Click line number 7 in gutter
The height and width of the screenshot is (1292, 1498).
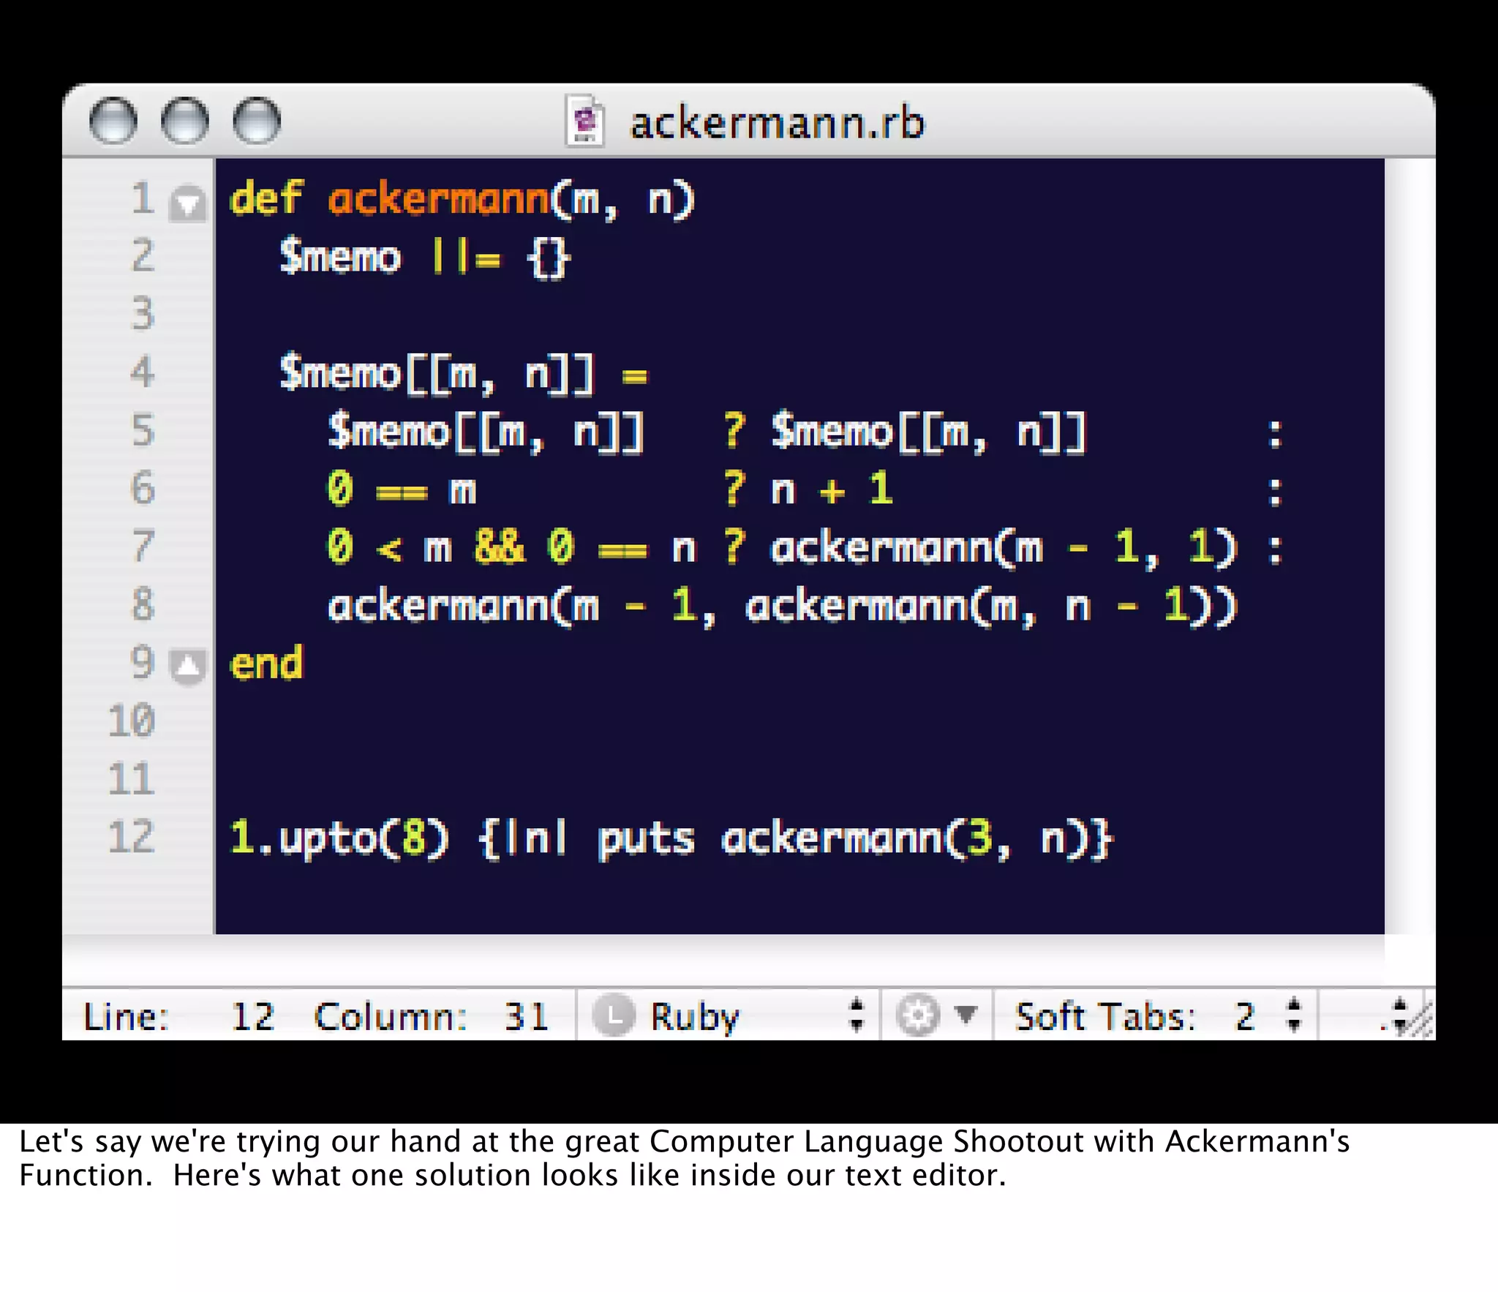[143, 546]
